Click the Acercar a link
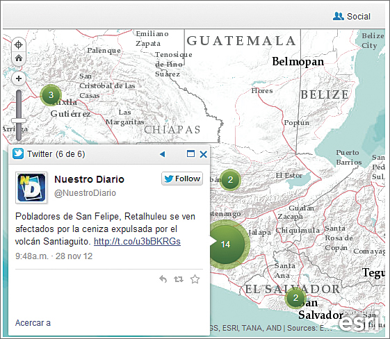This screenshot has height=339, width=390. click(33, 323)
